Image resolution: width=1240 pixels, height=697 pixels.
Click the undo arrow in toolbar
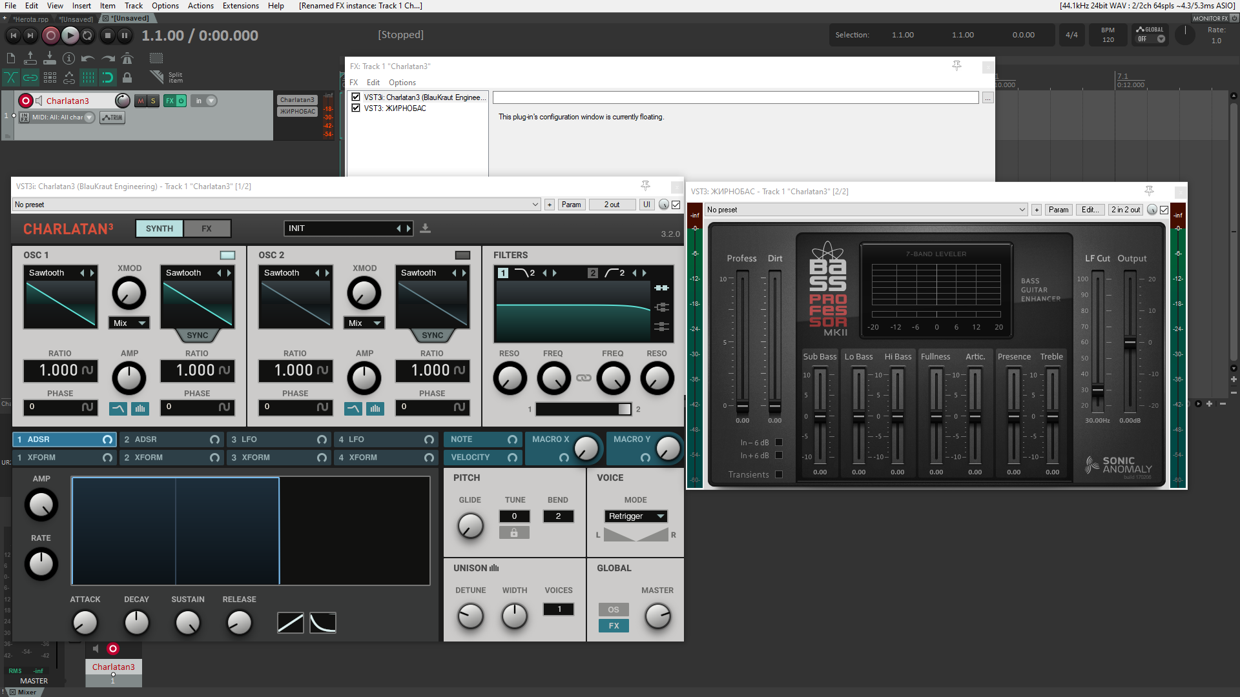point(88,59)
